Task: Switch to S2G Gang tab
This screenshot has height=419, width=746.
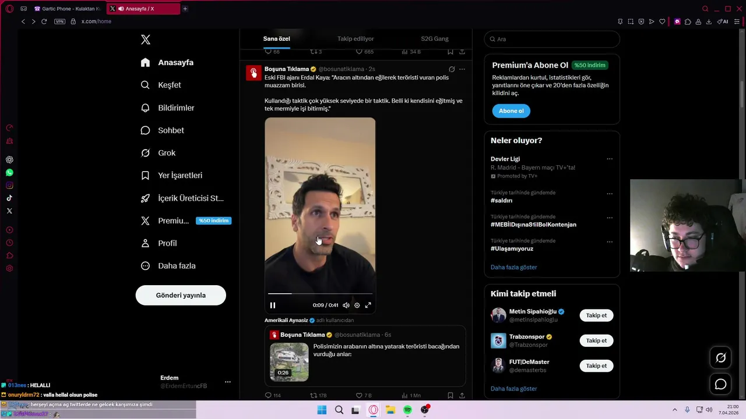Action: (x=435, y=38)
